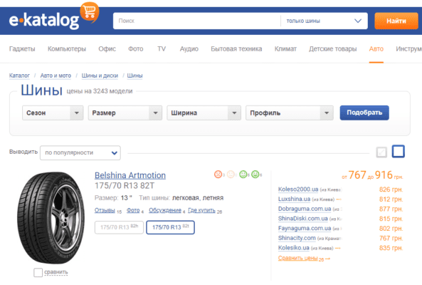Image resolution: width=422 pixels, height=285 pixels.
Task: Open Koleso2000.ua shop link
Action: (298, 190)
